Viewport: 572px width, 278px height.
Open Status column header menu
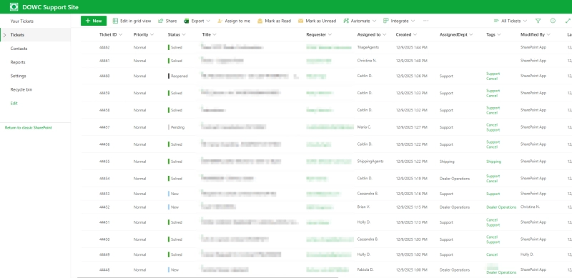click(177, 34)
